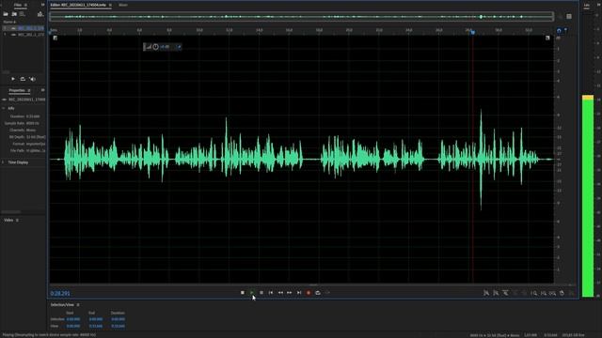
Task: Click the Insert into Multitrack icon
Action: click(x=40, y=14)
